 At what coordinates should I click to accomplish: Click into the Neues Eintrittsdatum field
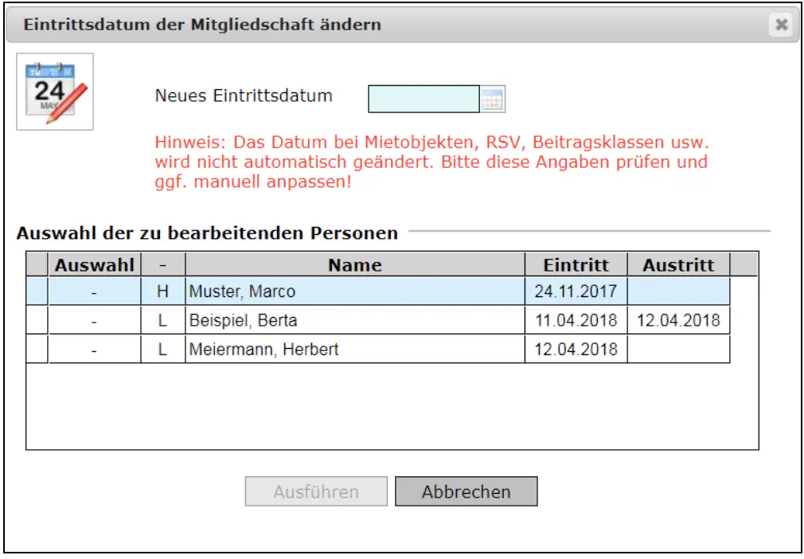[426, 98]
